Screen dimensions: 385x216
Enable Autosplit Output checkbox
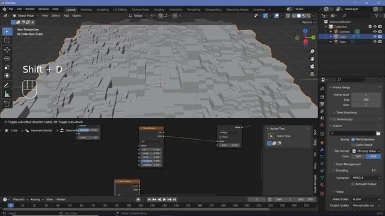[353, 184]
